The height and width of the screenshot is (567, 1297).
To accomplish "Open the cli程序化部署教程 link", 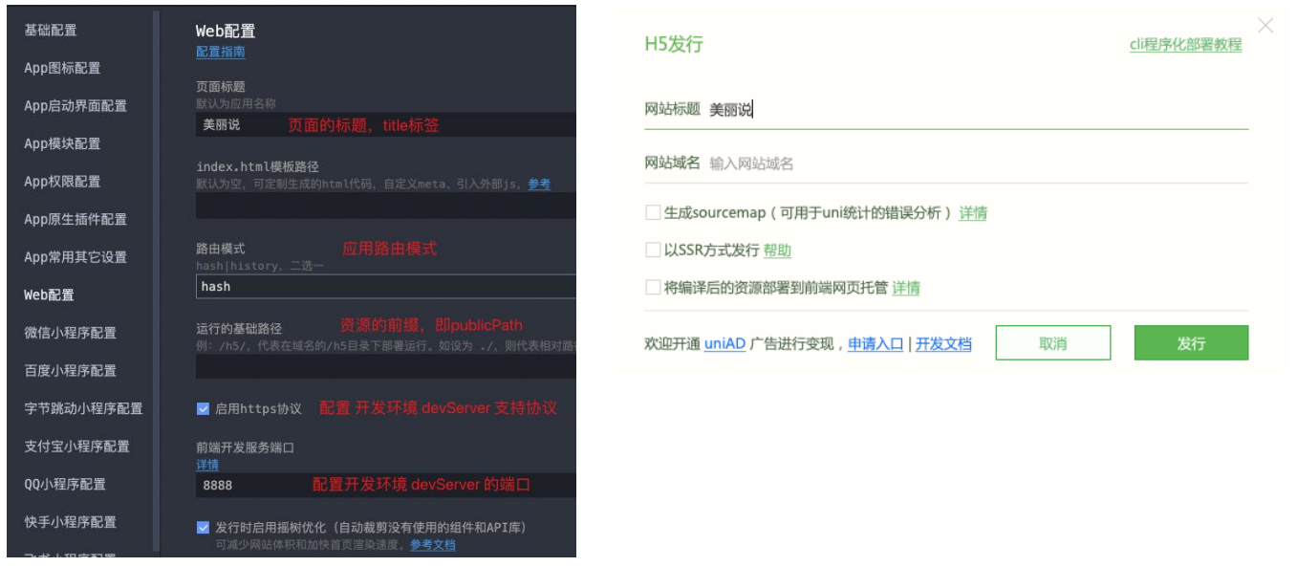I will point(1185,44).
